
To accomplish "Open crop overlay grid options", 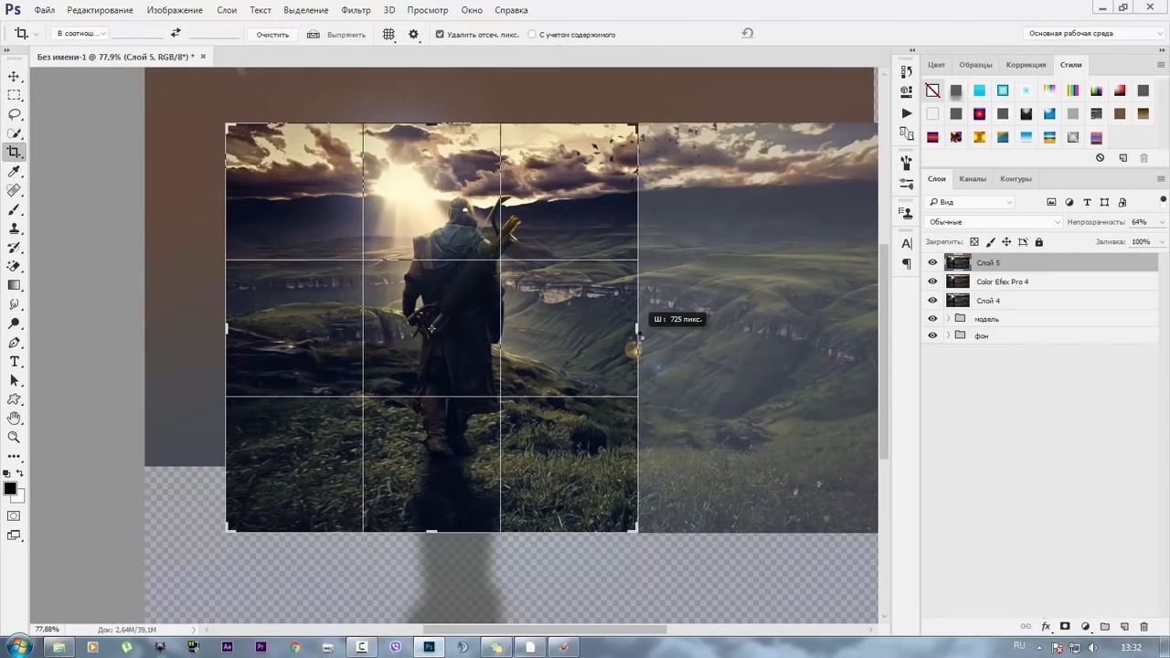I will pyautogui.click(x=388, y=34).
